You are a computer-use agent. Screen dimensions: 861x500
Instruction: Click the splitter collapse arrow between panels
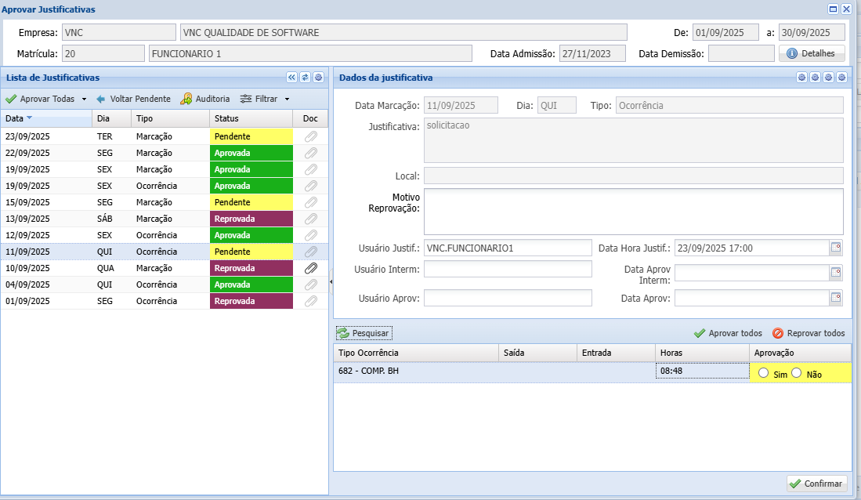pyautogui.click(x=331, y=281)
